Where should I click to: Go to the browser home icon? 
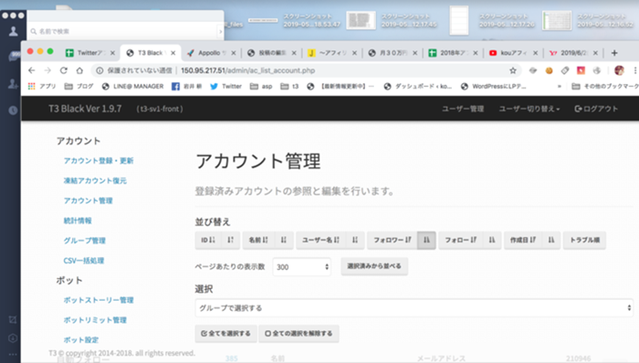click(x=79, y=70)
